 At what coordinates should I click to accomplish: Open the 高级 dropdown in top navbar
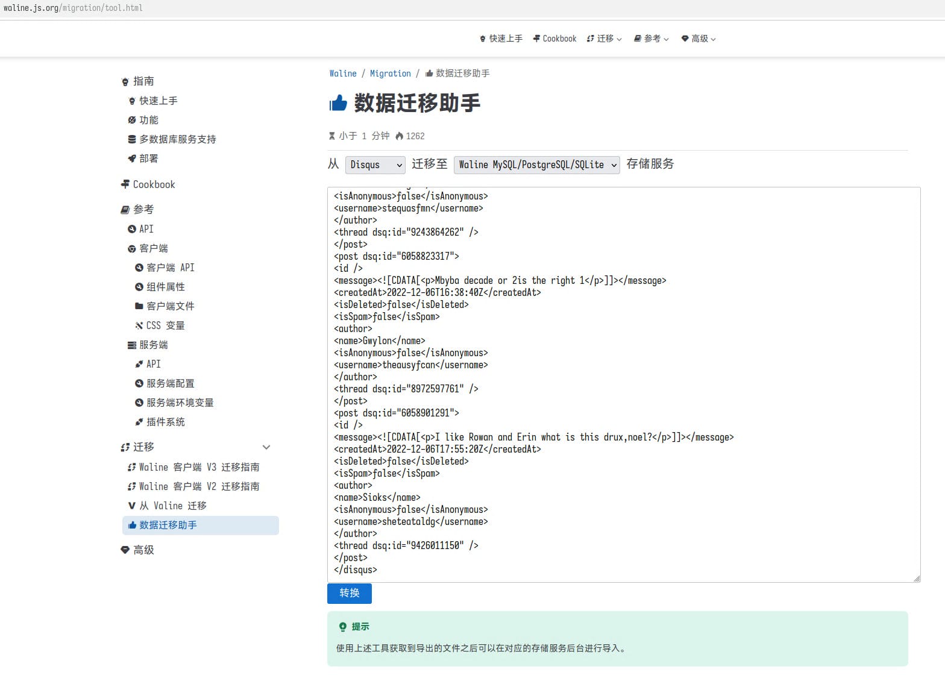[699, 39]
